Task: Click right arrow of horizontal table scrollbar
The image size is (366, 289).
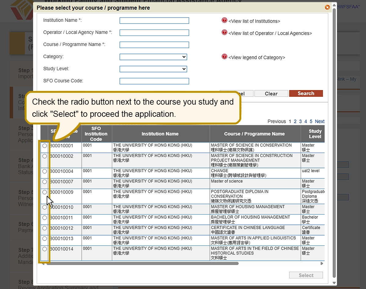Action: click(x=322, y=263)
